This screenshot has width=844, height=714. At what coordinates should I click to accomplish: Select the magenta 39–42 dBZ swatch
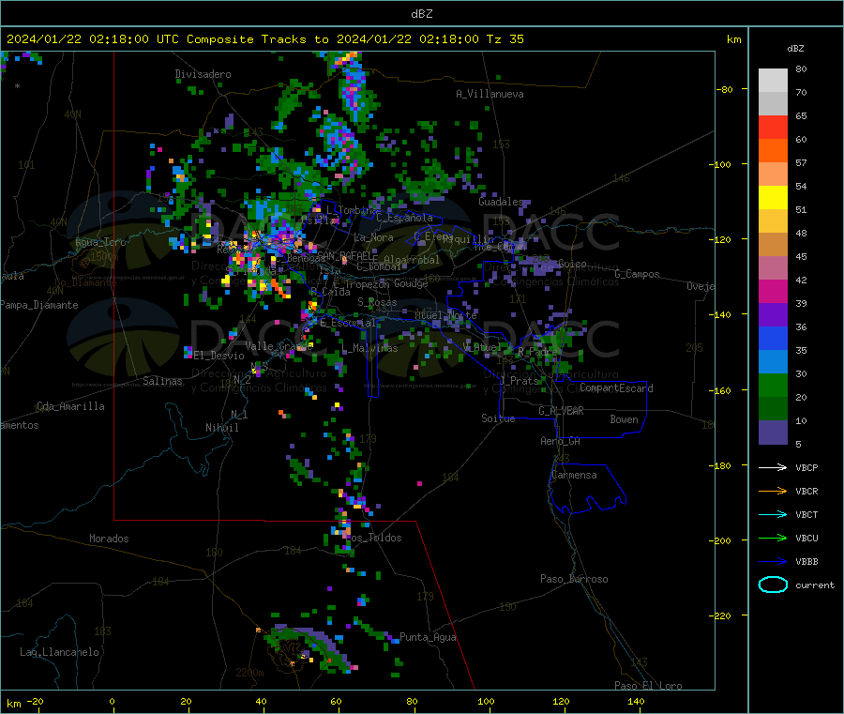tap(773, 291)
